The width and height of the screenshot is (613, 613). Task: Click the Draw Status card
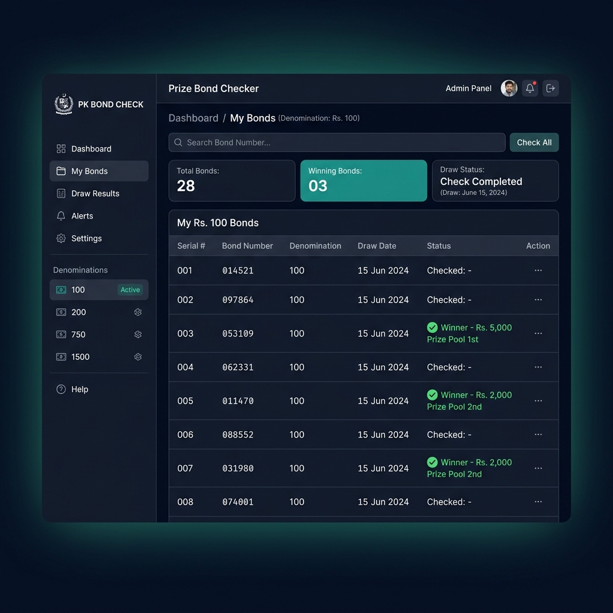coord(495,181)
